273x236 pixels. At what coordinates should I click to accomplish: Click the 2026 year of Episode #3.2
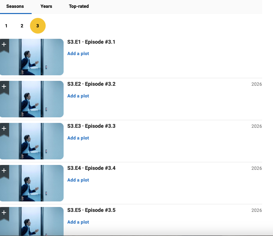coord(257,84)
